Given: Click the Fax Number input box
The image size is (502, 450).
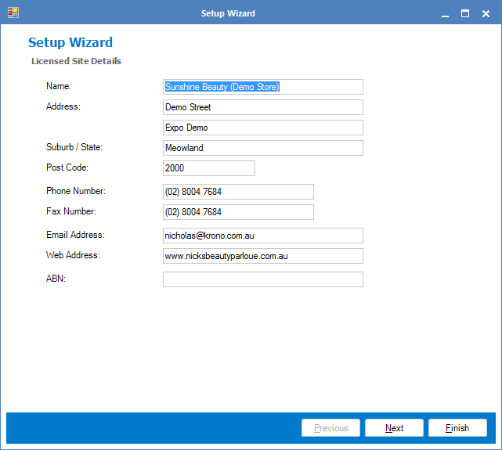Looking at the screenshot, I should tap(238, 212).
